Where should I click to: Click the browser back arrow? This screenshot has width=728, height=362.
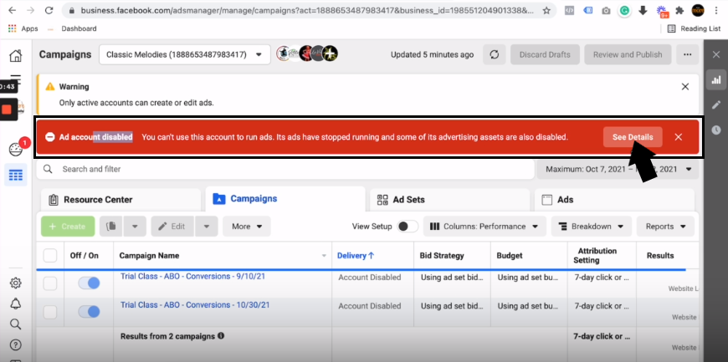pyautogui.click(x=12, y=10)
